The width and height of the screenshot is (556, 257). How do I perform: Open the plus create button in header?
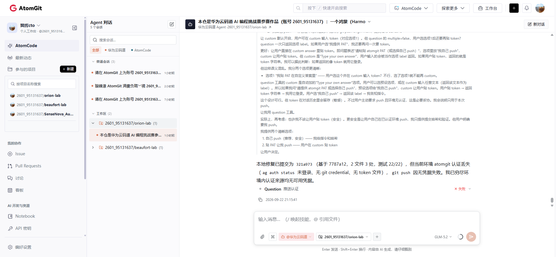(514, 8)
